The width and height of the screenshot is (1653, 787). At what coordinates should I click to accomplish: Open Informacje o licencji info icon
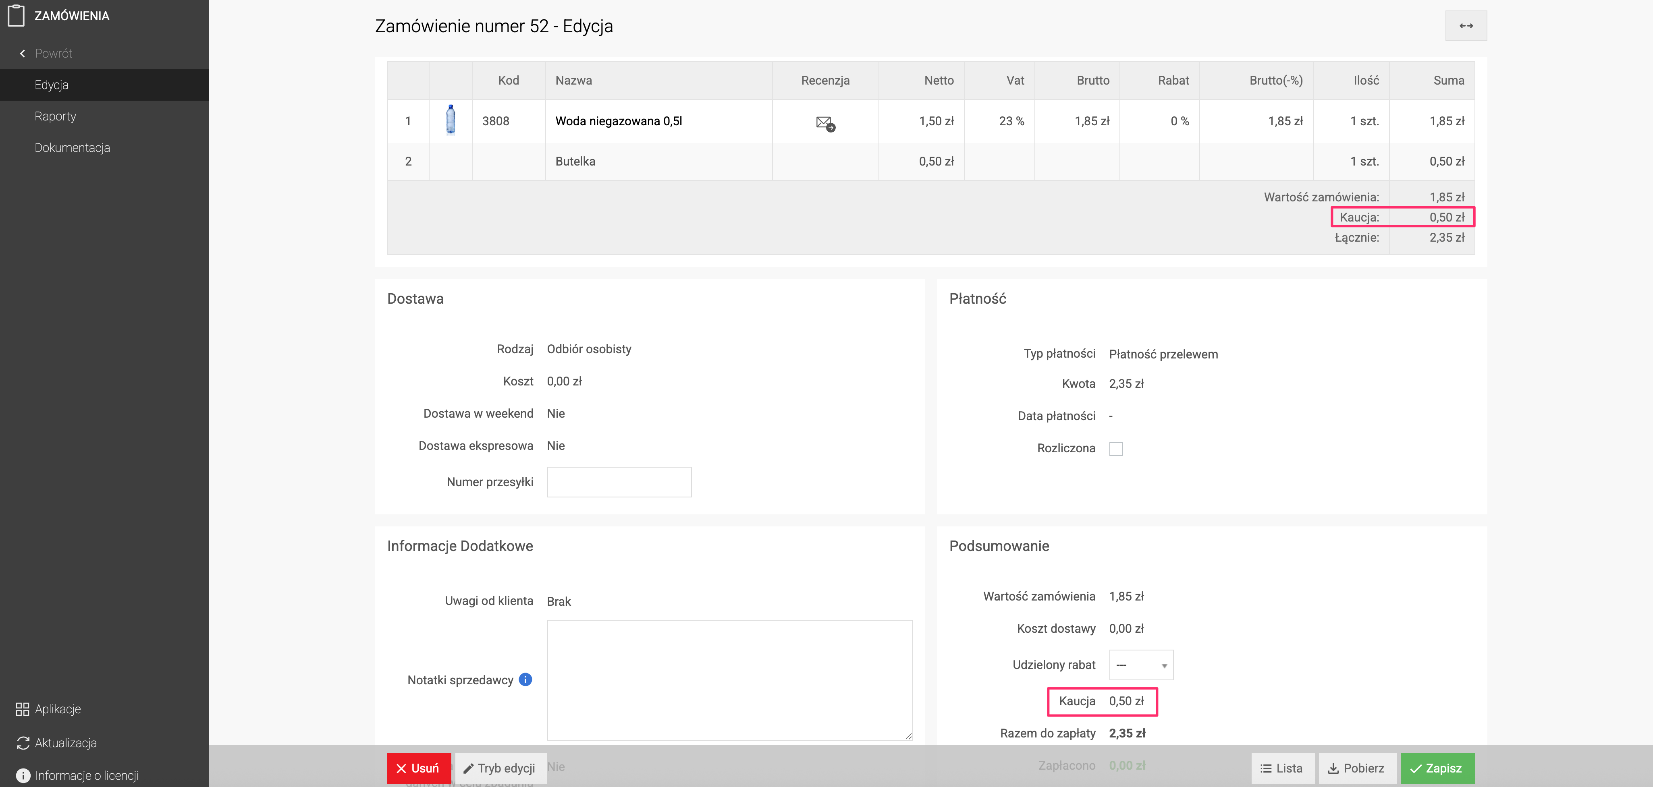(x=23, y=775)
